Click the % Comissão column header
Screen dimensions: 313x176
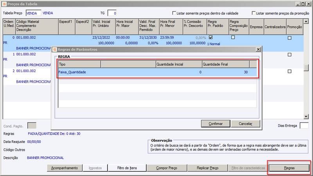195,27
